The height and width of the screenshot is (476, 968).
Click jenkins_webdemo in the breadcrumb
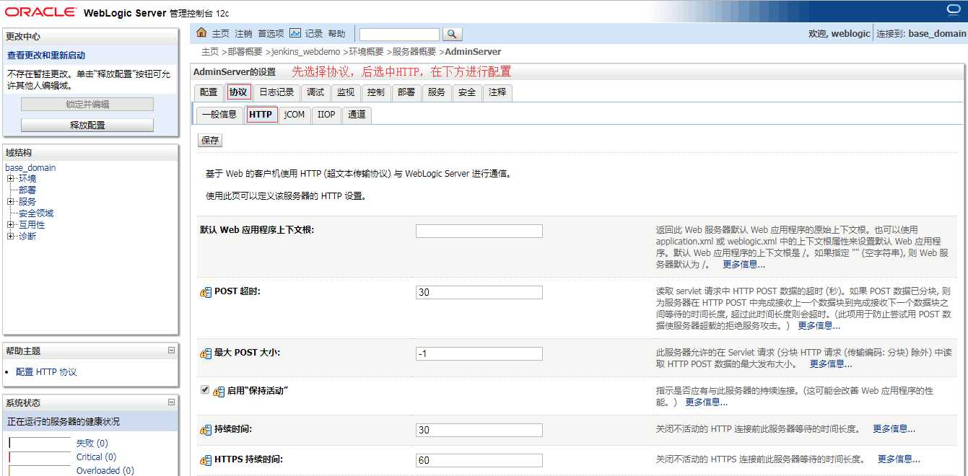[306, 52]
